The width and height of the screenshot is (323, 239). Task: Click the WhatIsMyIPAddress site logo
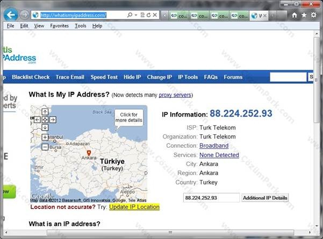(19, 55)
